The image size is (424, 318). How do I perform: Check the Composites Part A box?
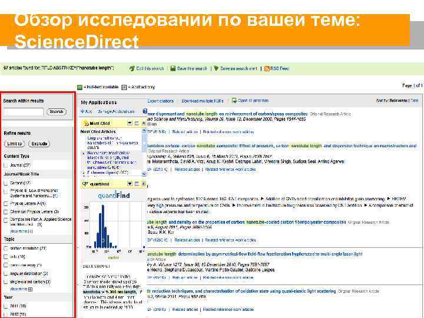pyautogui.click(x=6, y=220)
